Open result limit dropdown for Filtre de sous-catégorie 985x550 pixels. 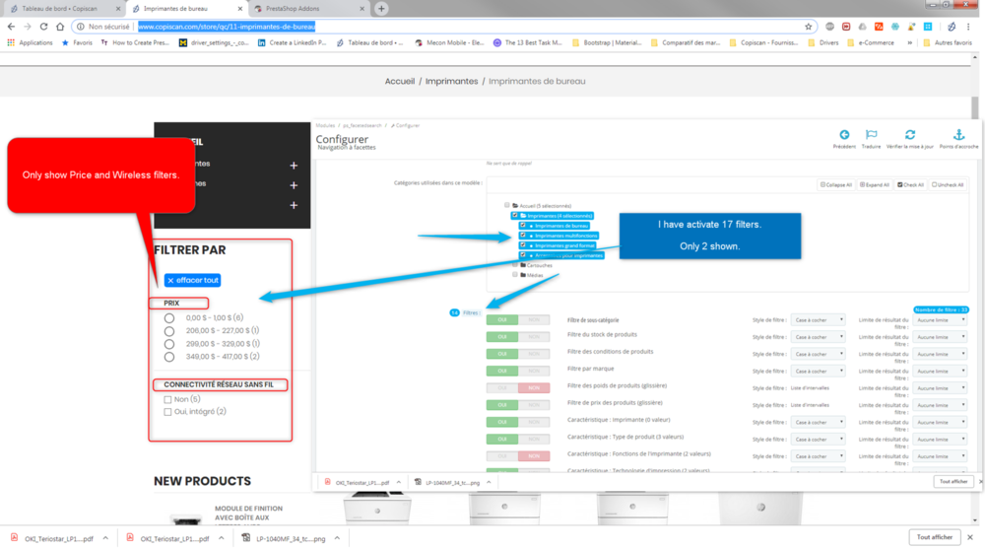tap(940, 320)
